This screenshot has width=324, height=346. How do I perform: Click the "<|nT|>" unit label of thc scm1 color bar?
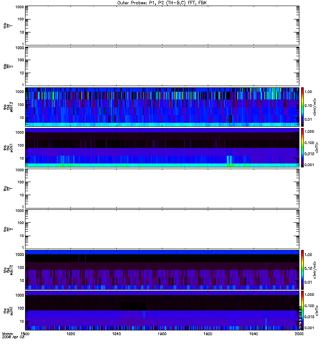[x=317, y=311]
